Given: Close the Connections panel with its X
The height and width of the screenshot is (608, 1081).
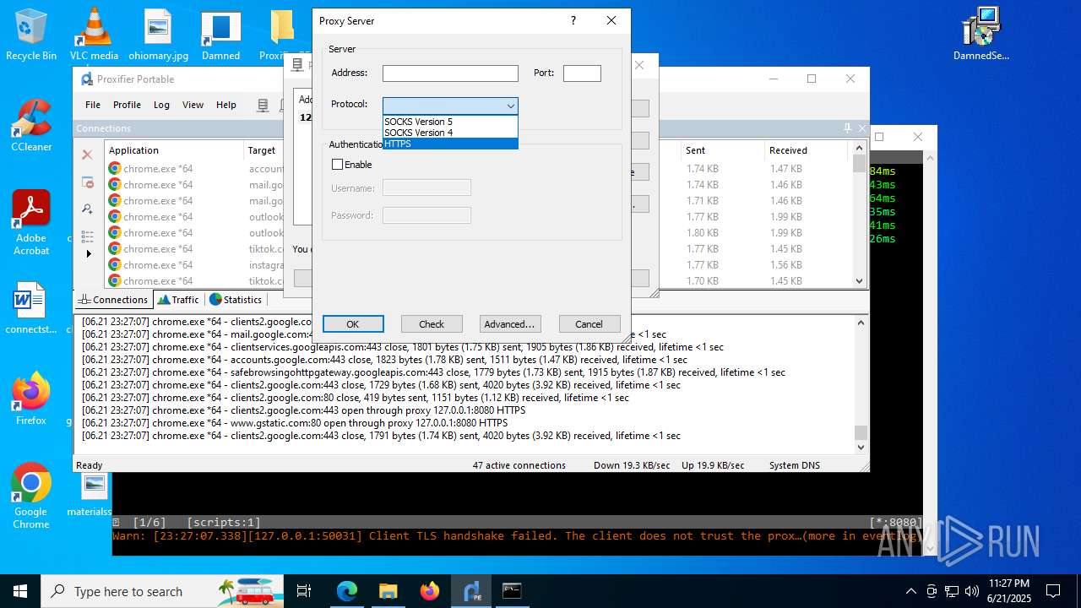Looking at the screenshot, I should tap(862, 128).
